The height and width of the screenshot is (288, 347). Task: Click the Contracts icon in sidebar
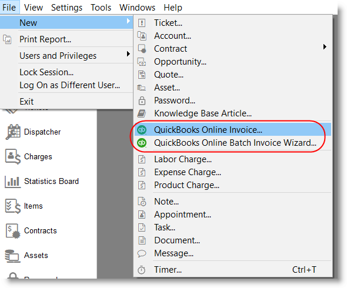pyautogui.click(x=13, y=231)
